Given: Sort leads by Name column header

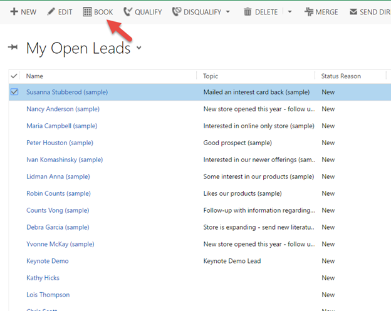Looking at the screenshot, I should 35,76.
